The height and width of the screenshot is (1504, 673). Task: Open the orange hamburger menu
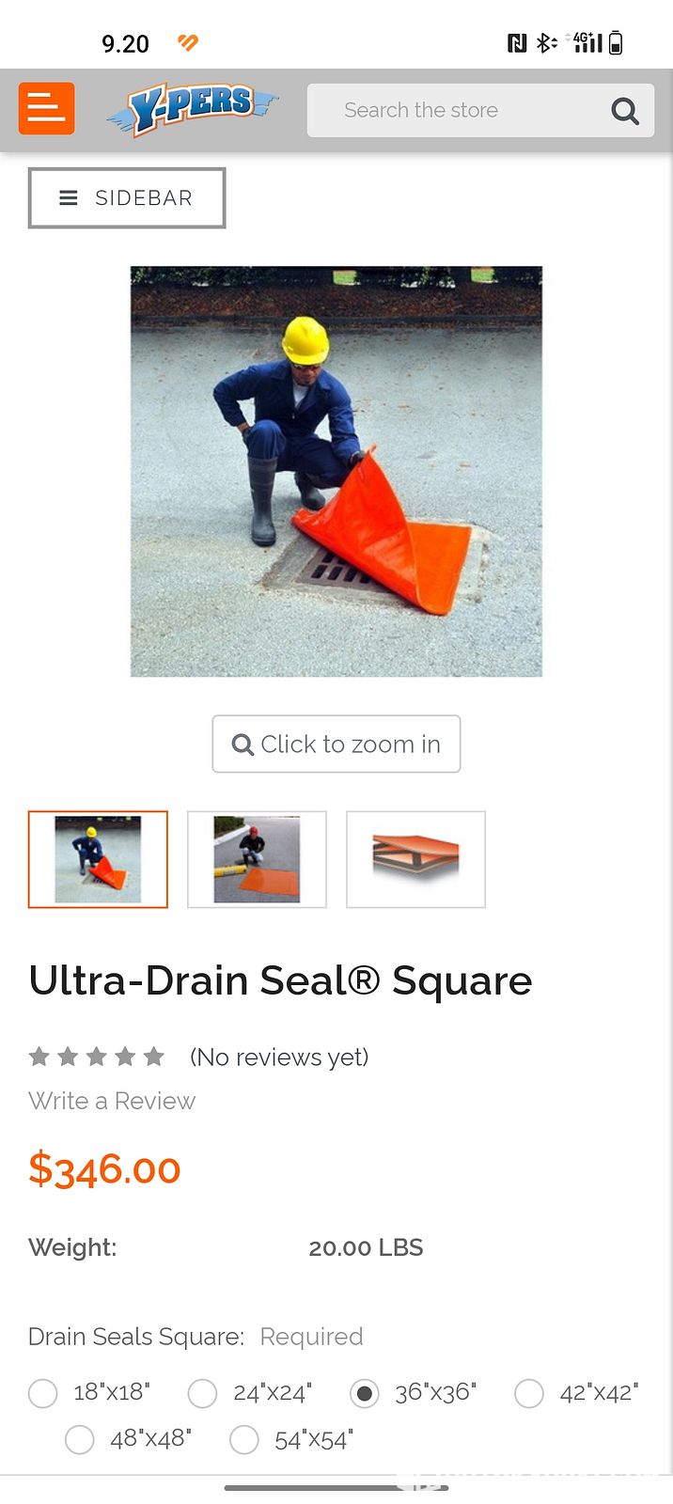coord(46,108)
